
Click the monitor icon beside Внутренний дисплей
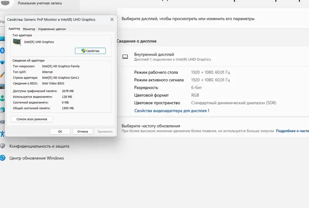[125, 57]
